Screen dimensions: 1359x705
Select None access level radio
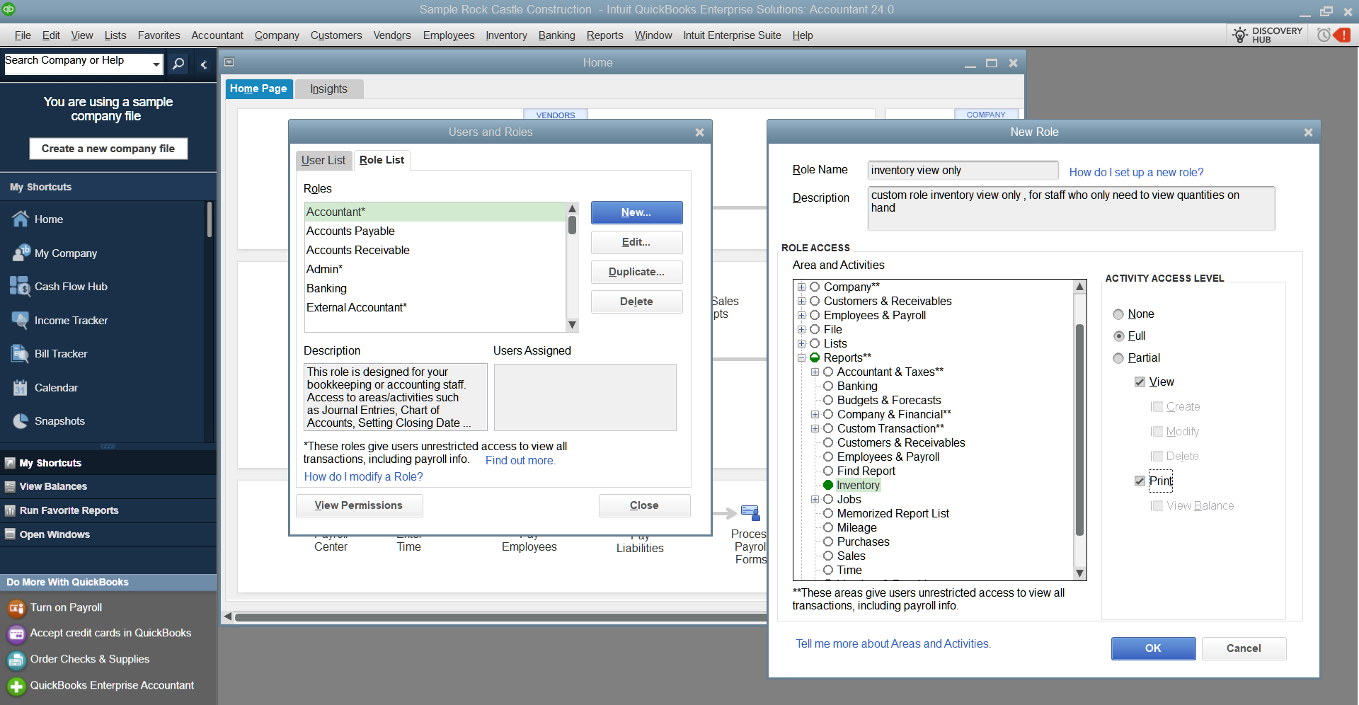coord(1118,314)
